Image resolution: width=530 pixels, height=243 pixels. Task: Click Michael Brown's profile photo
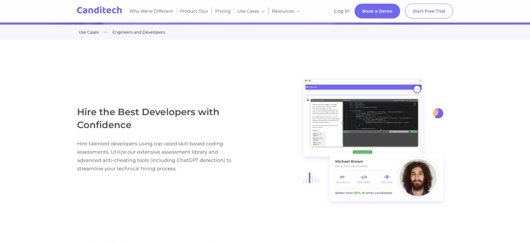(x=418, y=177)
